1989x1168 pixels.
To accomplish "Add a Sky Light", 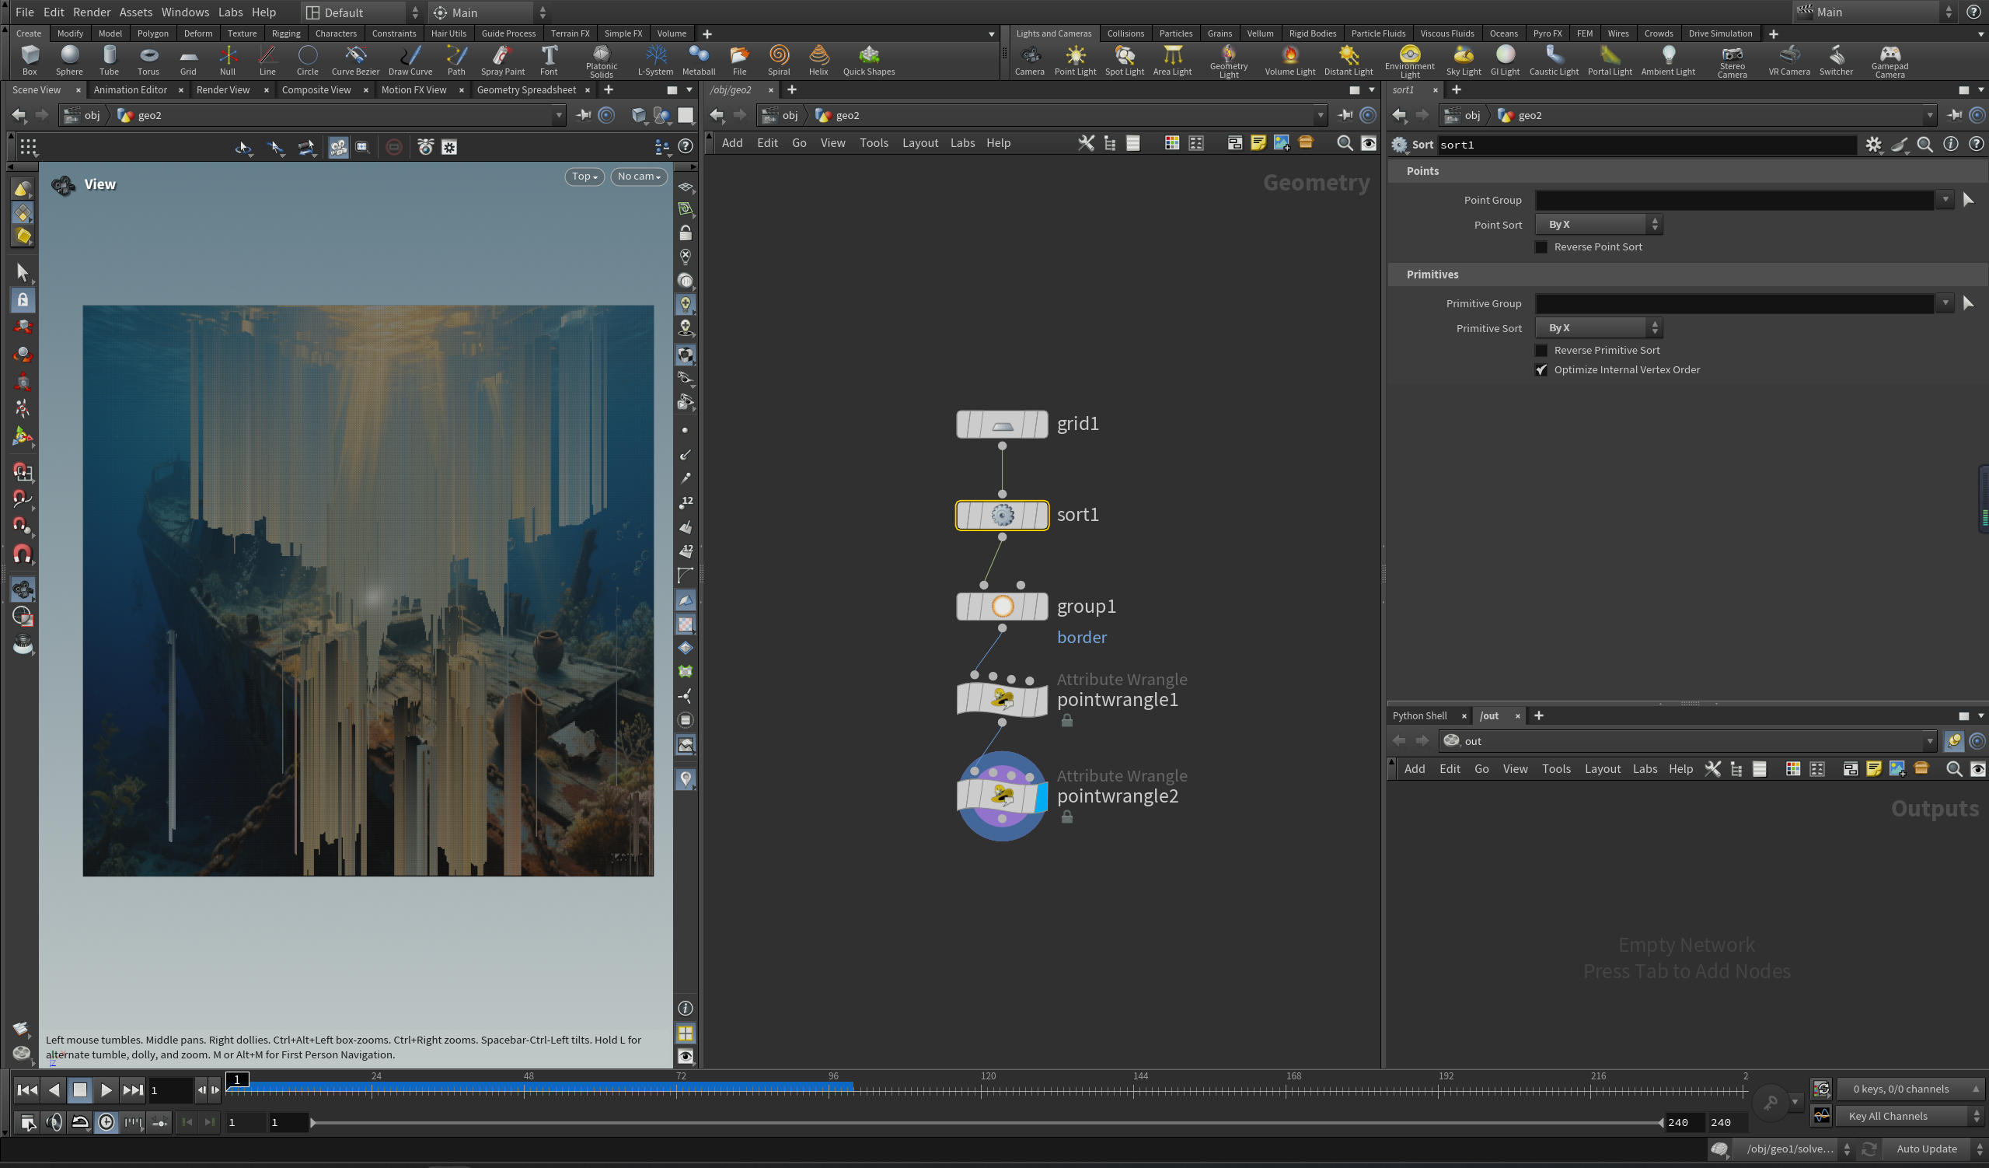I will coord(1464,60).
